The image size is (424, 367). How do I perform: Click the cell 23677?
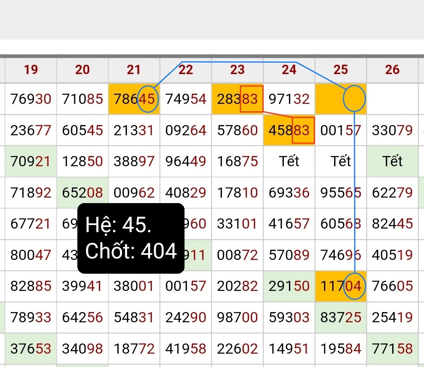click(31, 130)
